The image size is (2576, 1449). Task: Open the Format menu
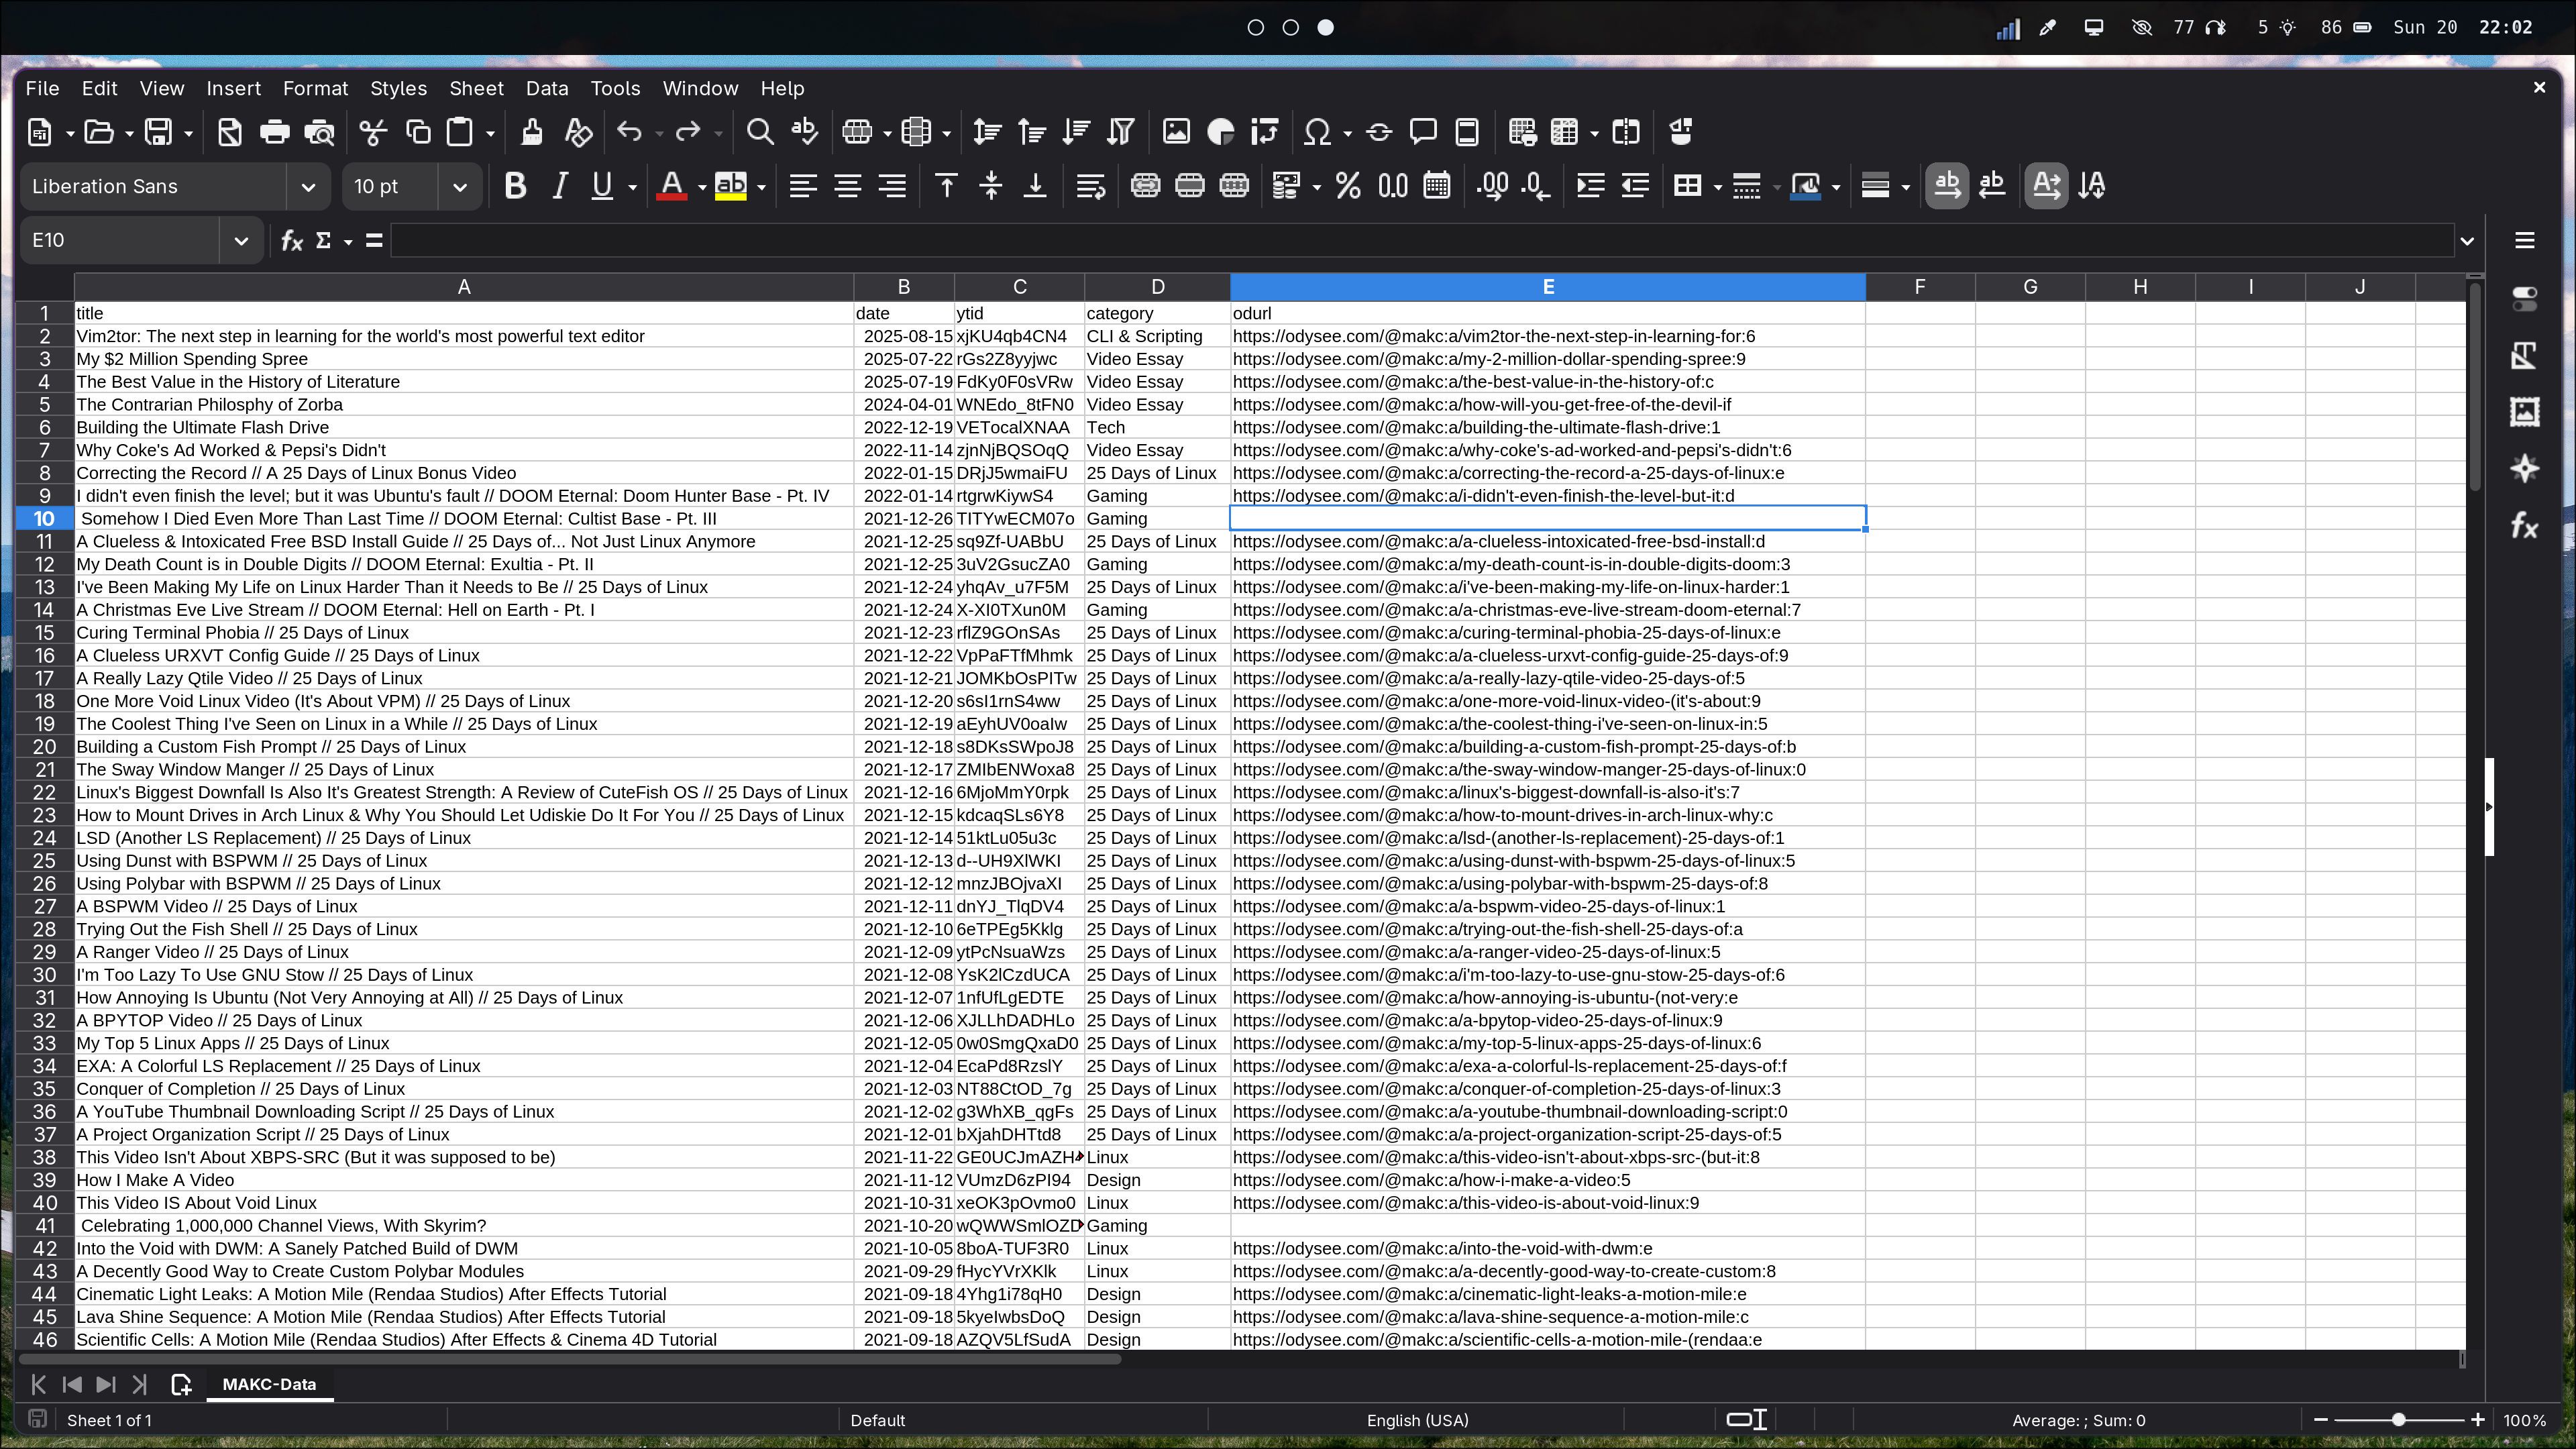(x=315, y=88)
